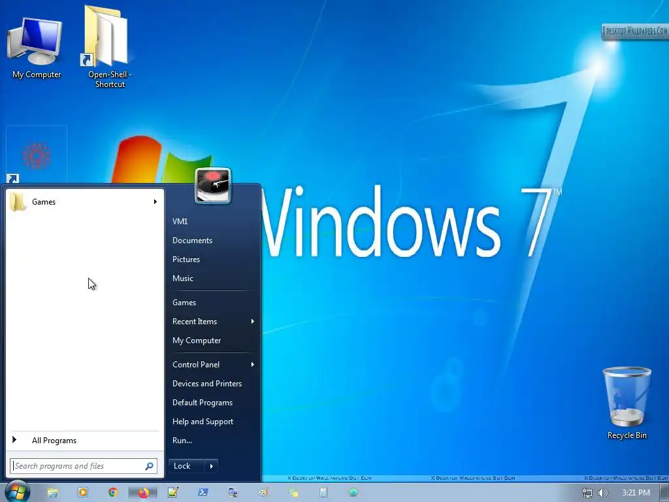
Task: Open Devices and Printers
Action: click(x=207, y=383)
